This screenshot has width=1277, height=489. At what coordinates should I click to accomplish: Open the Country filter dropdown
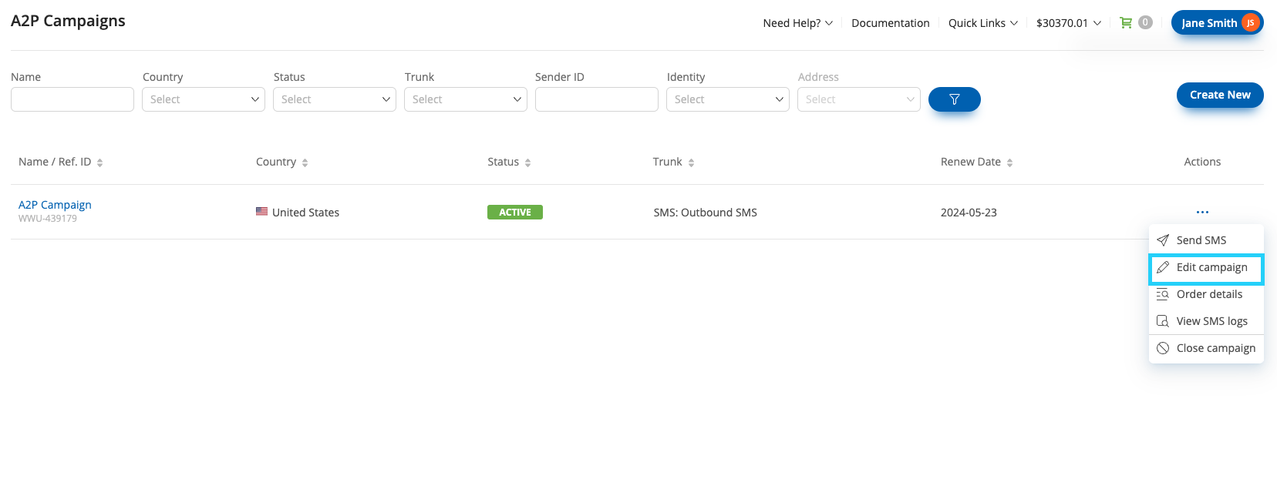click(x=204, y=99)
